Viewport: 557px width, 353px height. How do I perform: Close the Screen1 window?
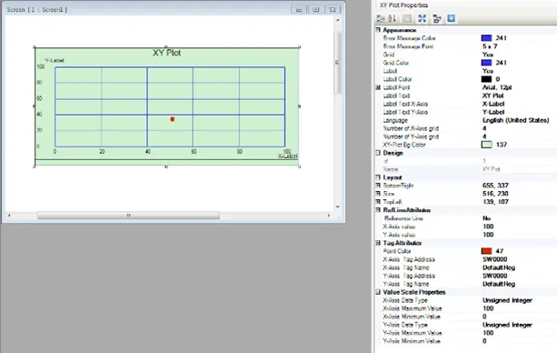[x=333, y=9]
